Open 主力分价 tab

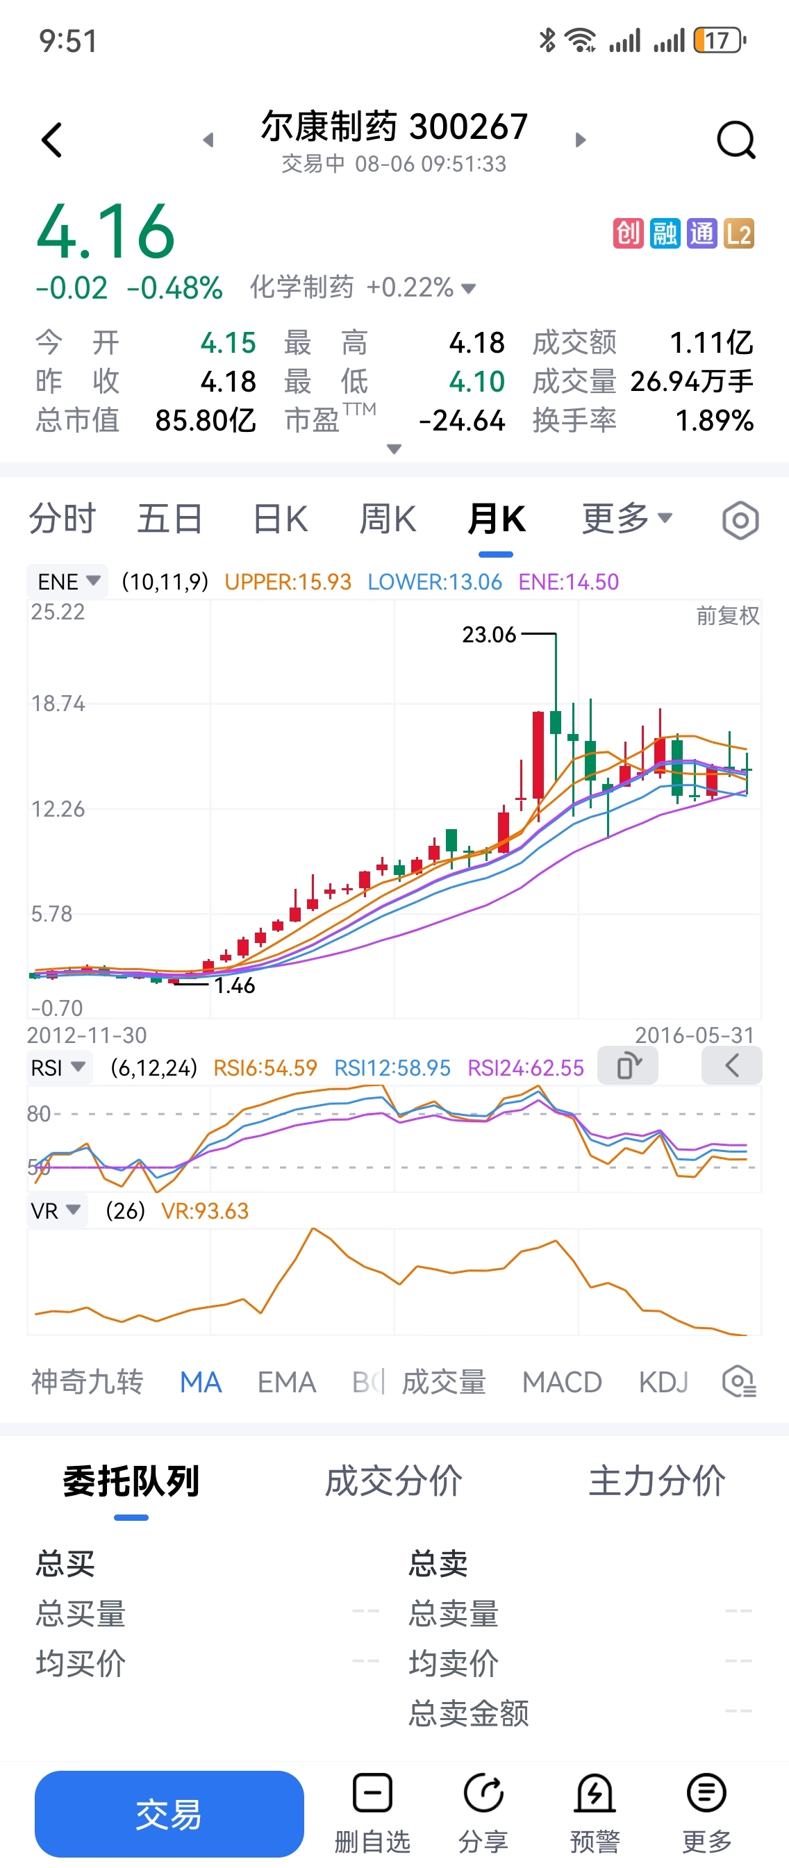point(657,1481)
